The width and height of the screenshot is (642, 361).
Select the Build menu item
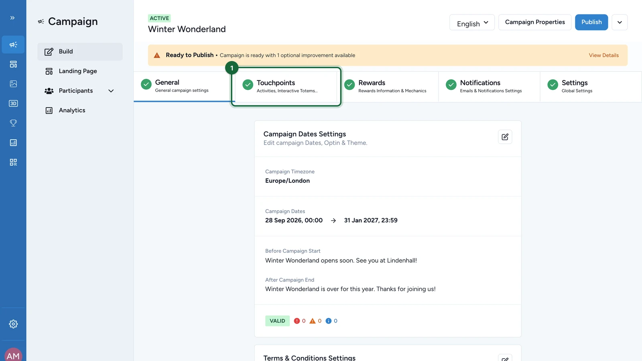pos(80,52)
